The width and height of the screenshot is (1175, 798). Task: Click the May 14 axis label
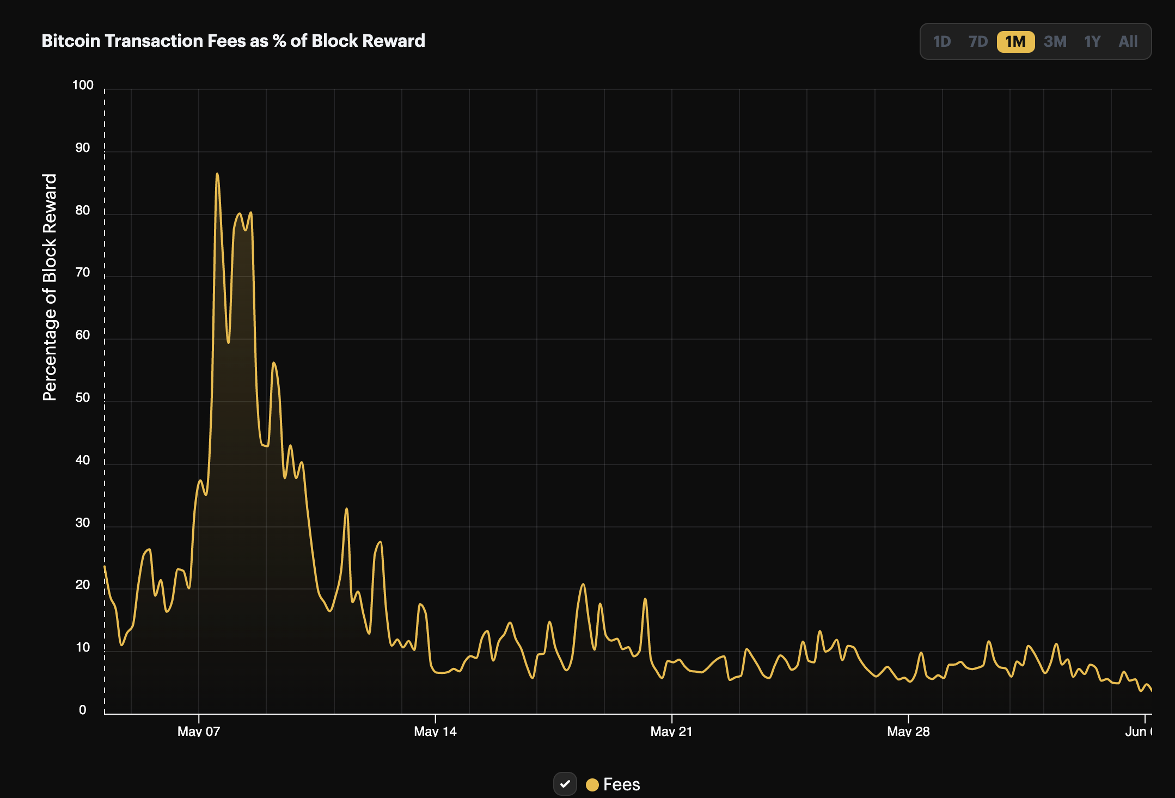(436, 732)
